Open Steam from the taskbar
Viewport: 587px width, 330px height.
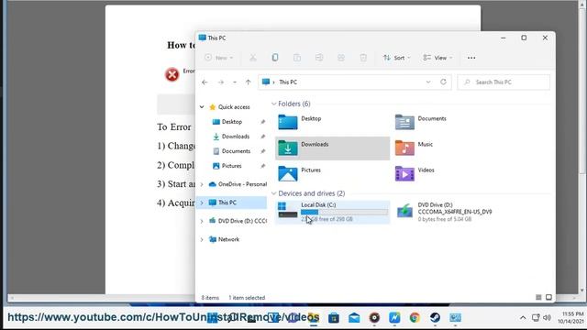click(435, 318)
